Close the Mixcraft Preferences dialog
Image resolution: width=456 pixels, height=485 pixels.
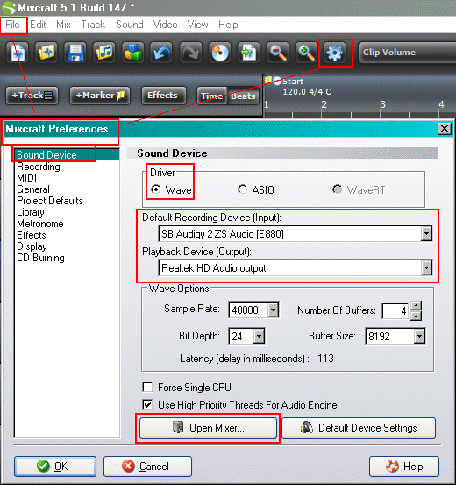tap(445, 128)
